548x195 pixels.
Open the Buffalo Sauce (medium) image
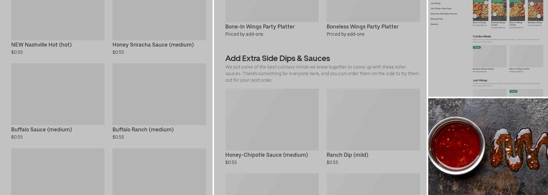pyautogui.click(x=58, y=94)
